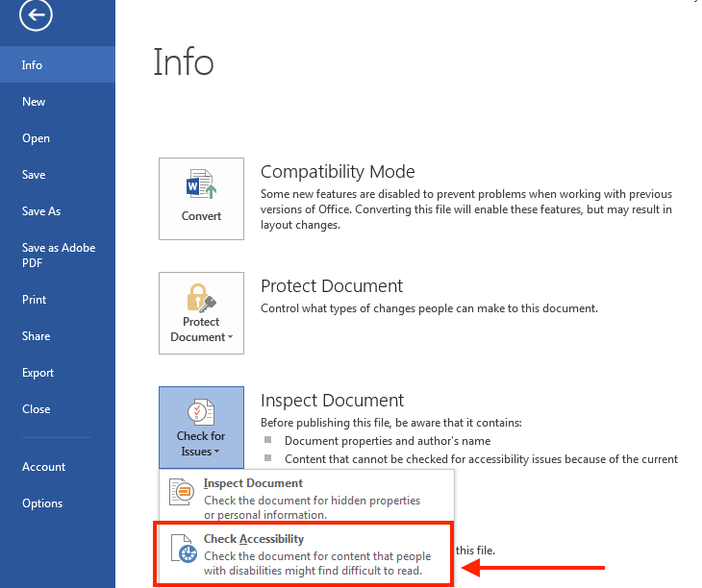Click the Inspect Document magnifier icon
Screen dimensions: 702x588
(x=182, y=492)
